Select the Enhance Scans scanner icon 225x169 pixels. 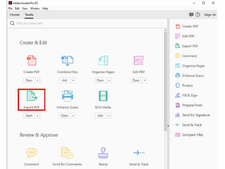[67, 96]
